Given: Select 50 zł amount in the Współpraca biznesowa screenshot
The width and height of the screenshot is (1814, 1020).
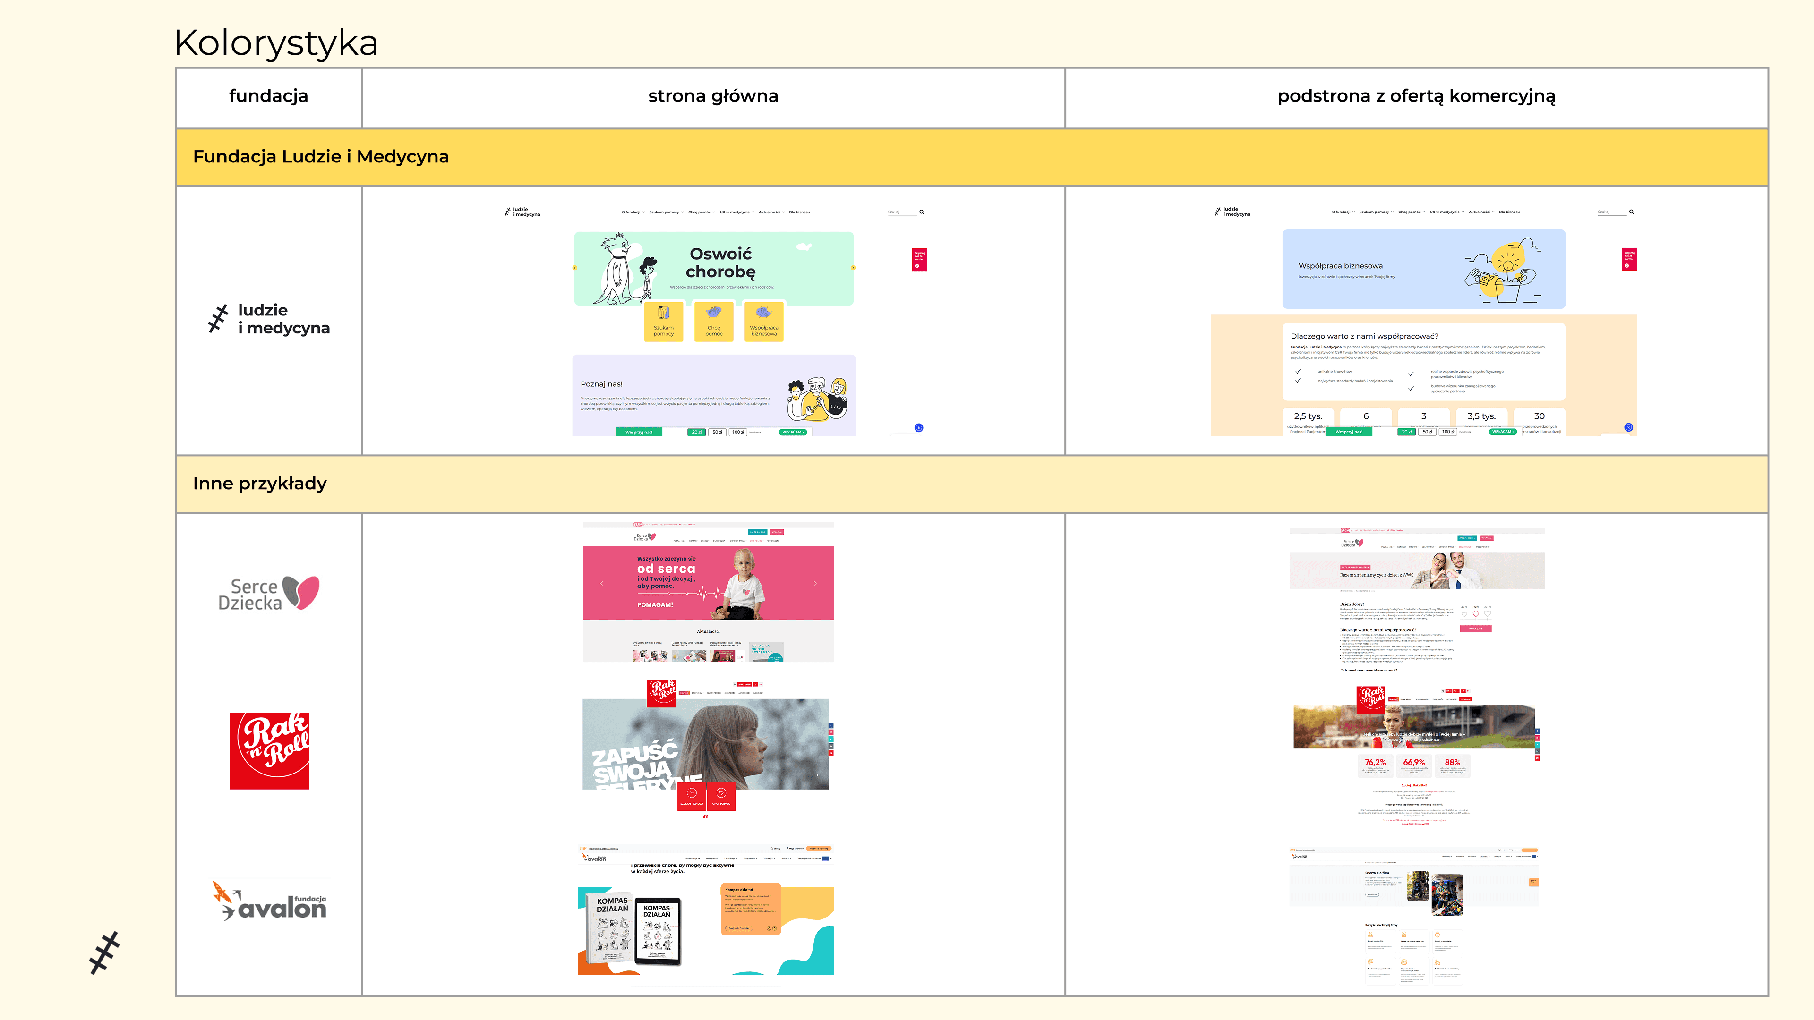Looking at the screenshot, I should (x=1427, y=432).
